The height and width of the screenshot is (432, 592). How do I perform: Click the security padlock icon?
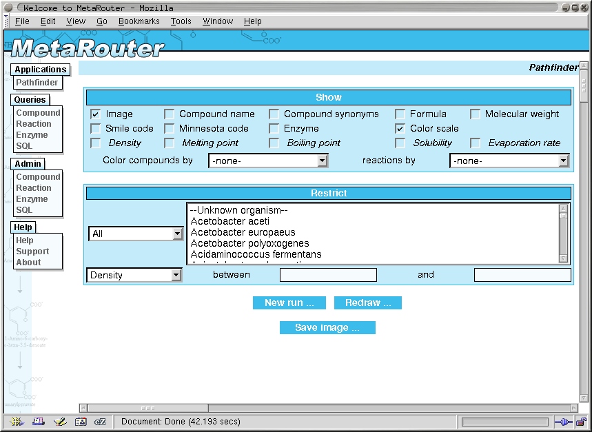point(582,422)
